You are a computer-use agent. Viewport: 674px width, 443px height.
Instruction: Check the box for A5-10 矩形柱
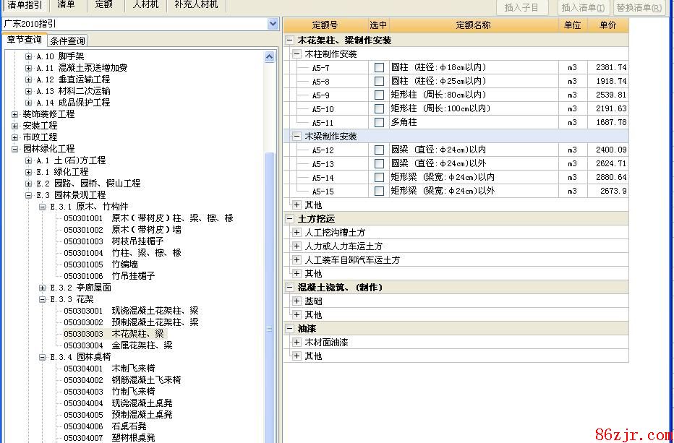click(379, 109)
